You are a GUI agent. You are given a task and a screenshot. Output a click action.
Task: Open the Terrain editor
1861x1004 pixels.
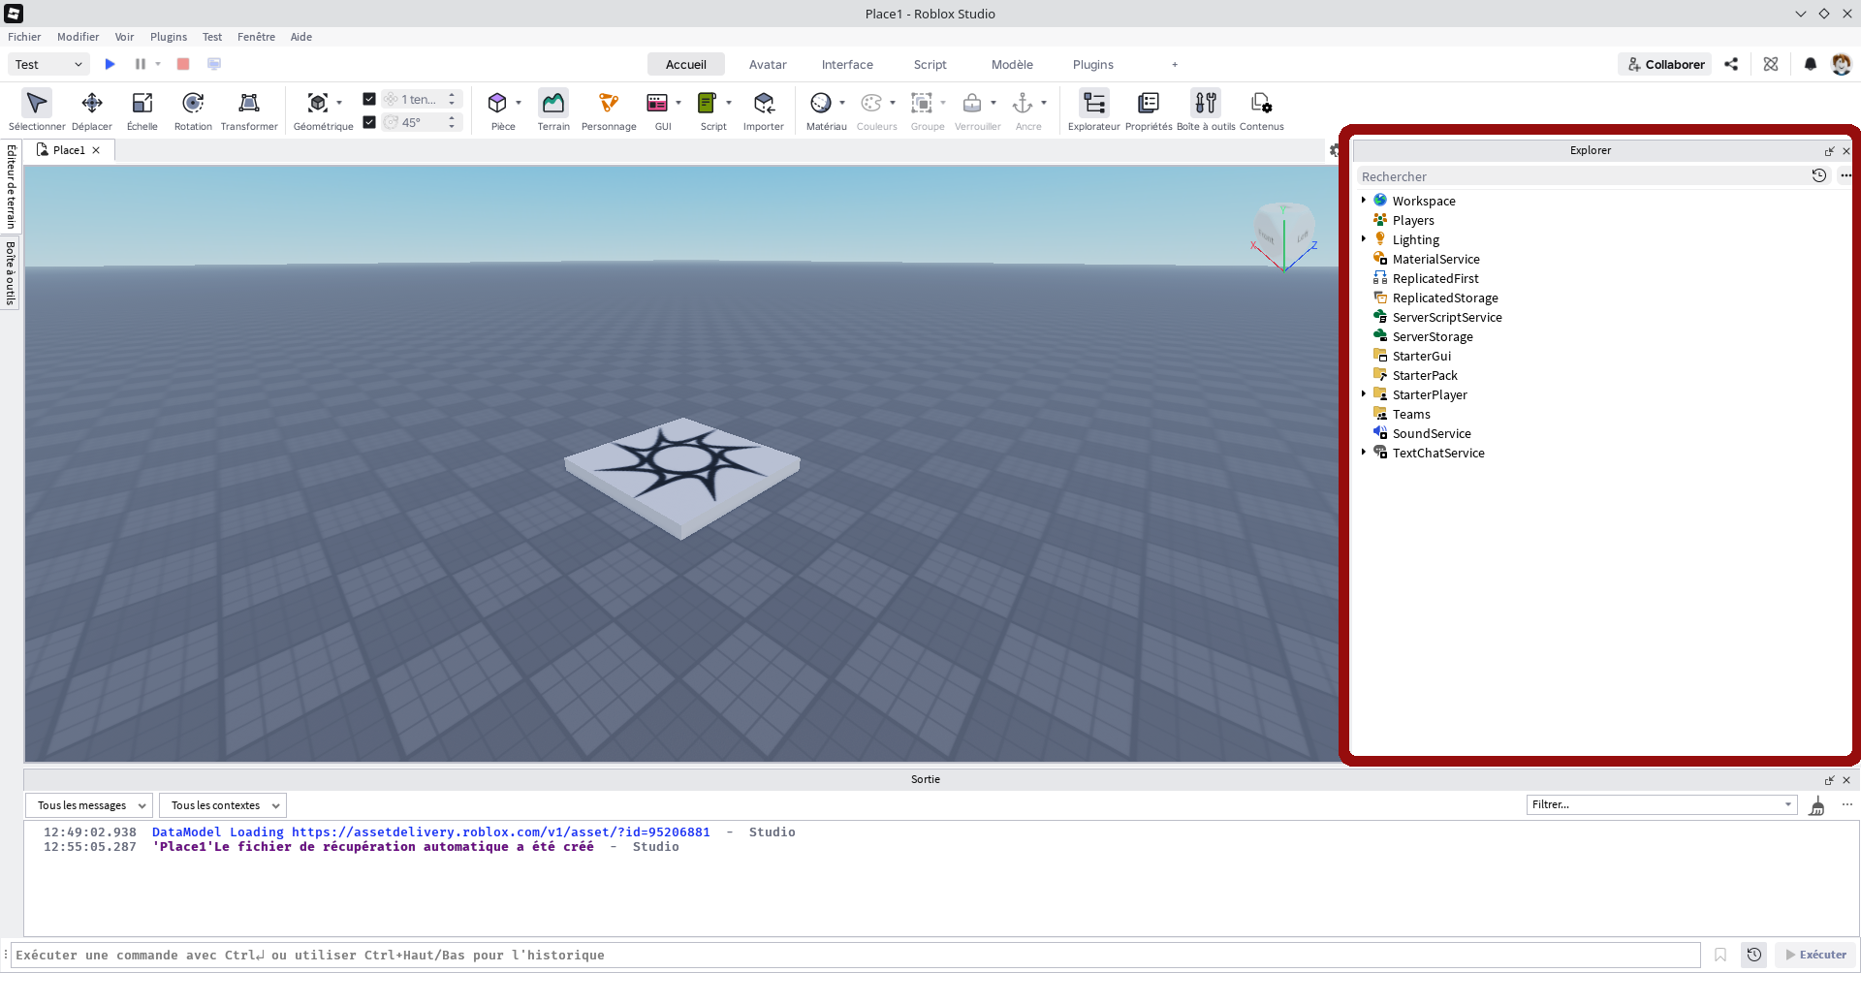(x=553, y=109)
